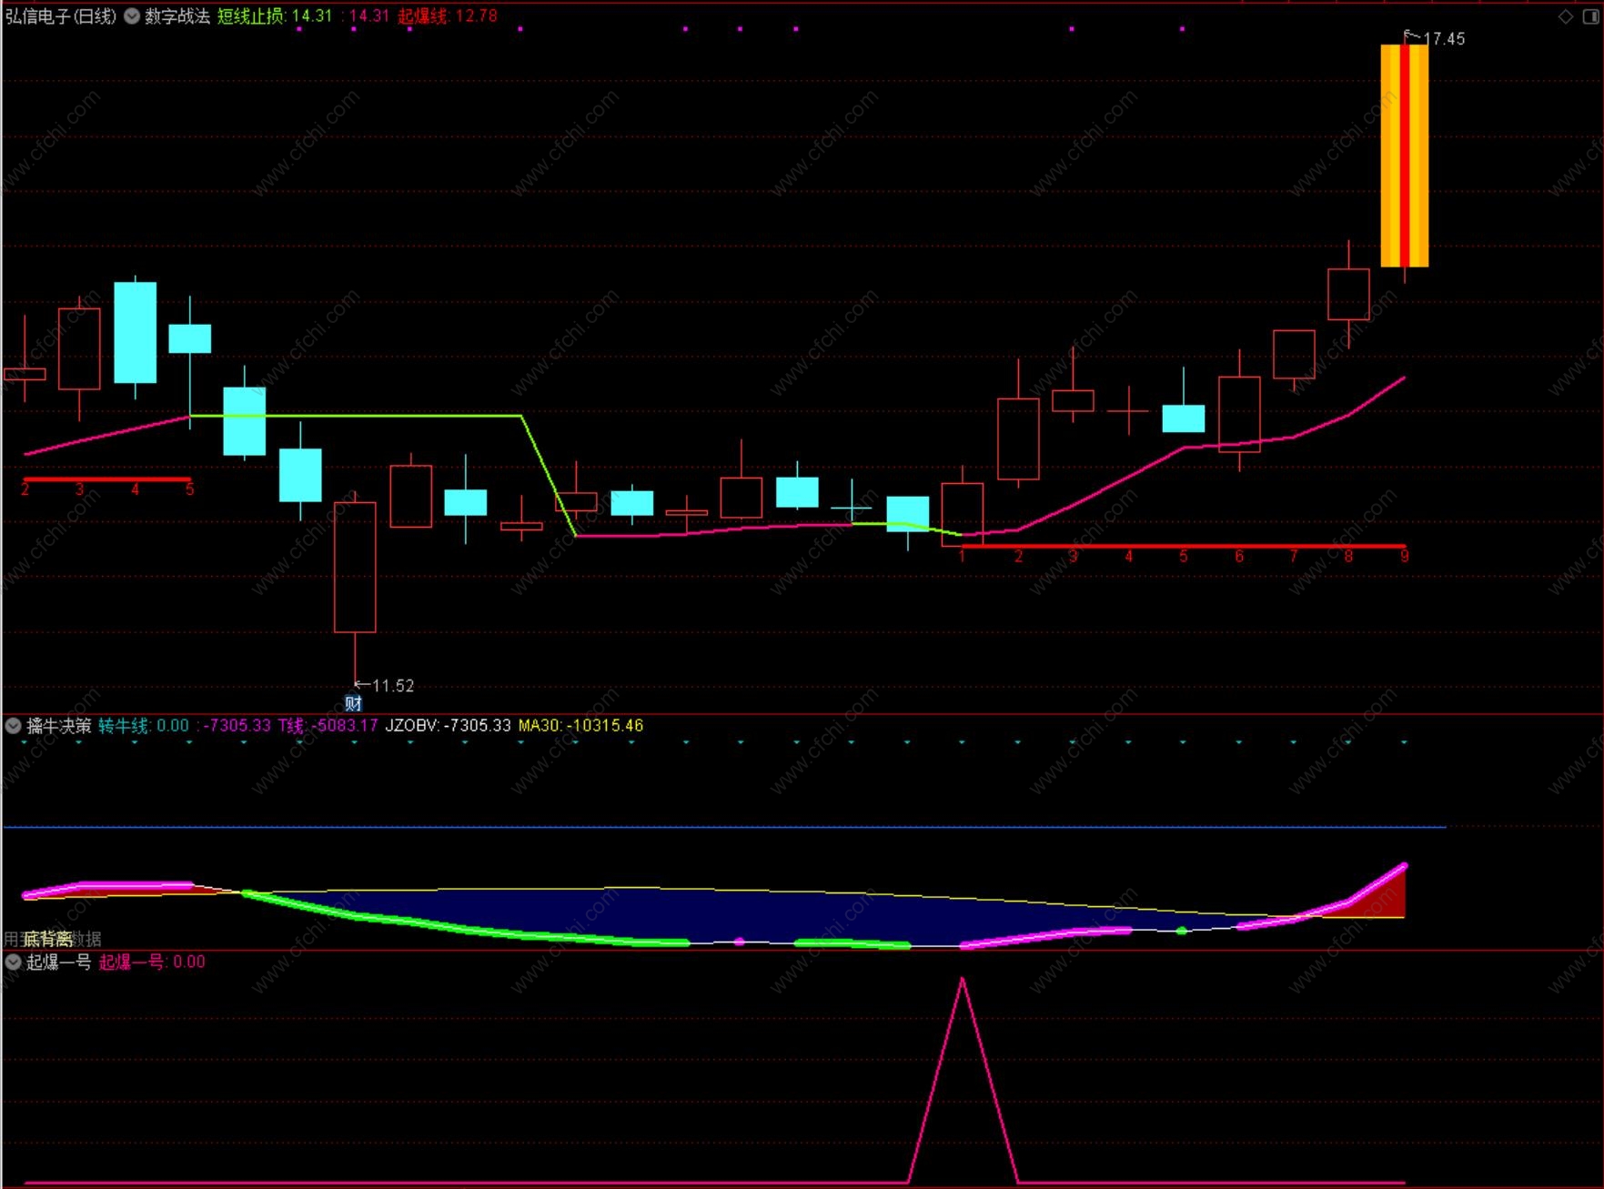This screenshot has width=1604, height=1189.
Task: Click the count number 6 under the red line
Action: [1239, 556]
